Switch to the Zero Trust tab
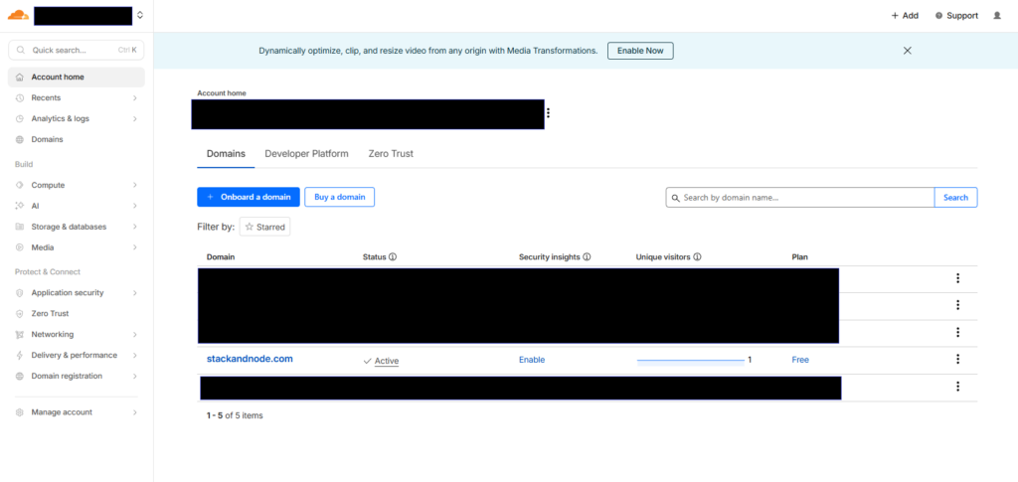The height and width of the screenshot is (482, 1018). coord(391,154)
